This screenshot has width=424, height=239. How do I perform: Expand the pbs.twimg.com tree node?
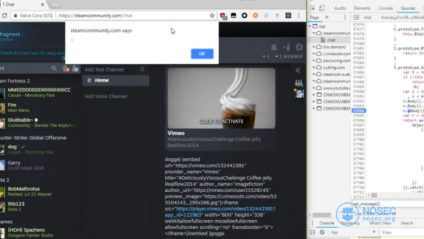click(313, 61)
